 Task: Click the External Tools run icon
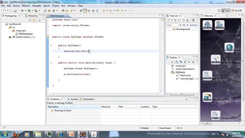click(x=36, y=11)
